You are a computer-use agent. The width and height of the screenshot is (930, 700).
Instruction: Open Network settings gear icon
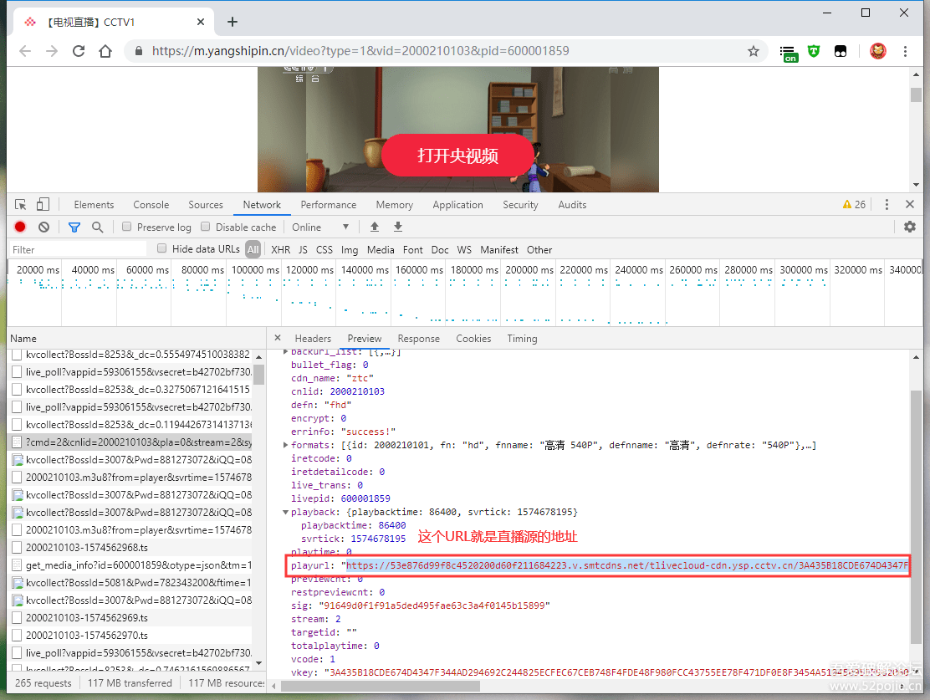[x=910, y=227]
